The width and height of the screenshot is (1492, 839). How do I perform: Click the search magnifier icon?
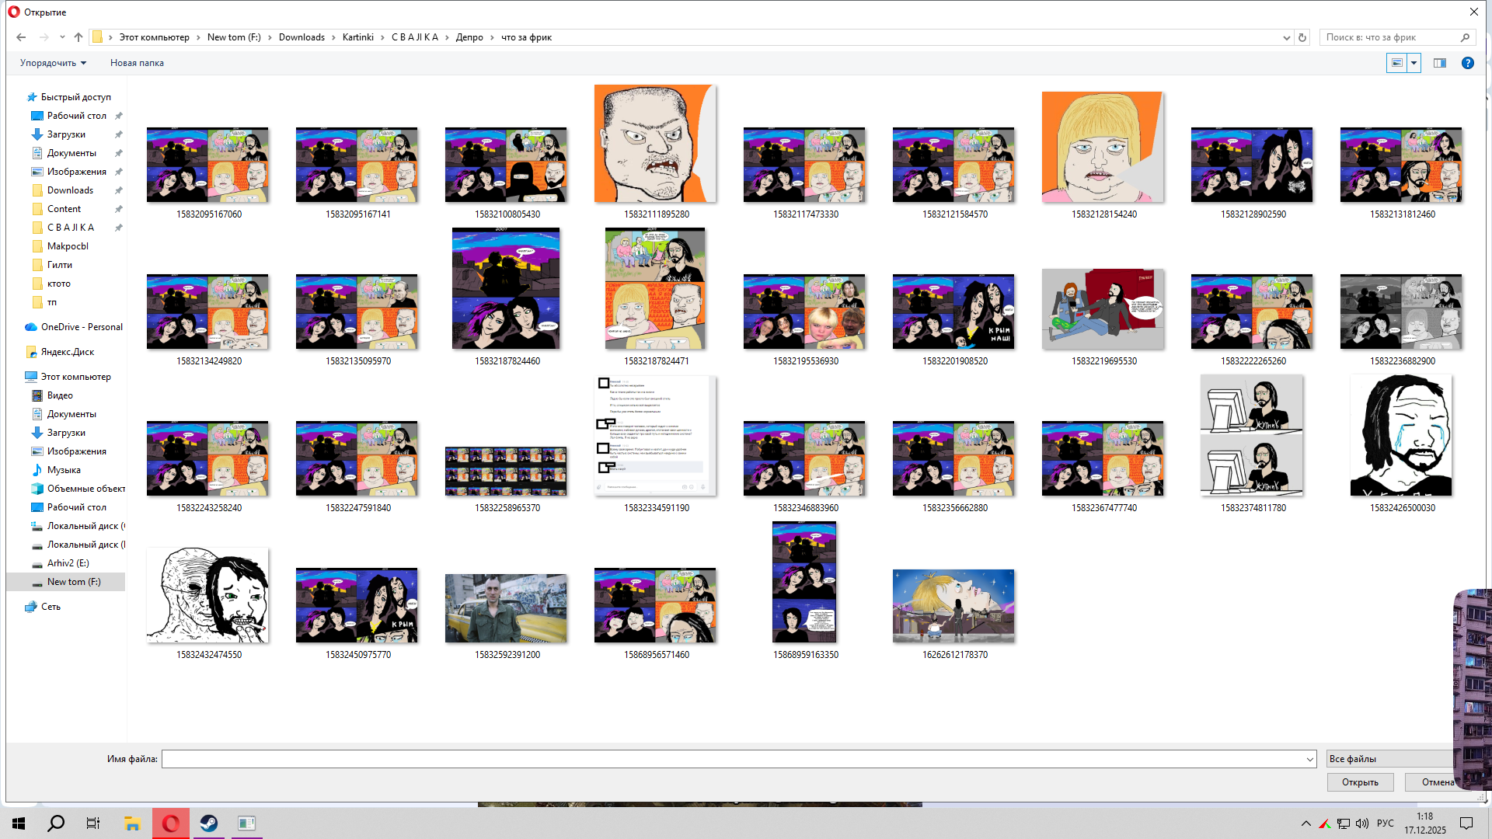click(x=1465, y=37)
